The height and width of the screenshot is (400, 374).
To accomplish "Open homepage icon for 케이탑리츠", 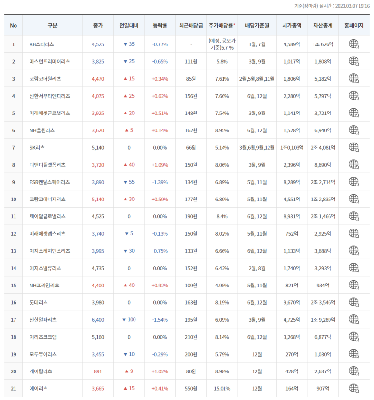I will click(x=354, y=371).
